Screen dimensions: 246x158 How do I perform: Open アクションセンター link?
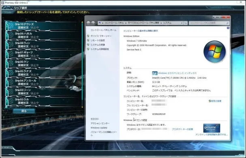point(100,123)
